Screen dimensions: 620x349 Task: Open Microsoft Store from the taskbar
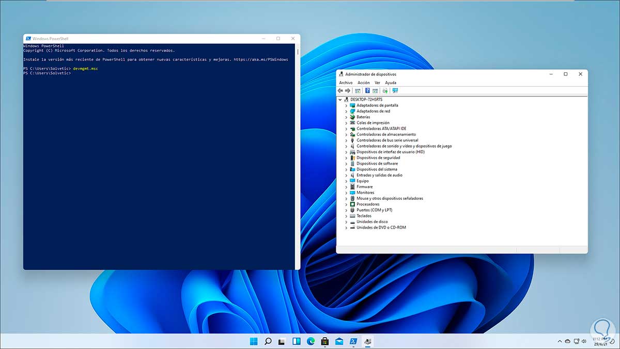(325, 341)
